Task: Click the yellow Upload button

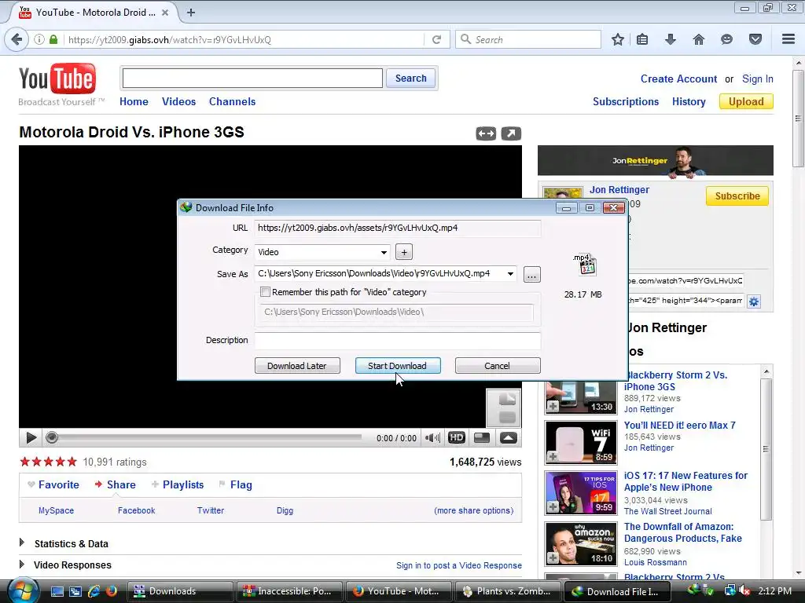Action: (x=746, y=101)
